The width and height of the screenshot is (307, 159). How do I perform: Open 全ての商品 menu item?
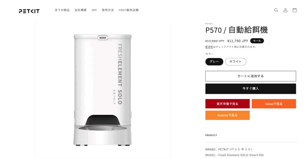coord(62,10)
